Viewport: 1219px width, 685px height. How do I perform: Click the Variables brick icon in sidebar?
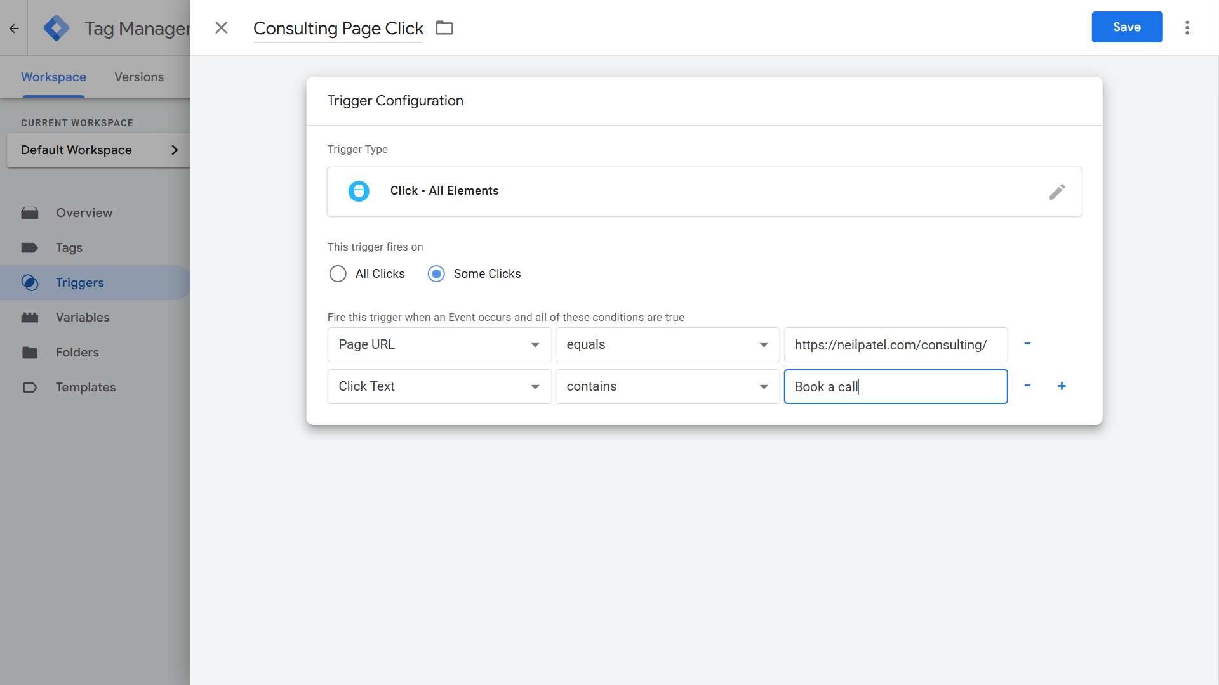30,318
